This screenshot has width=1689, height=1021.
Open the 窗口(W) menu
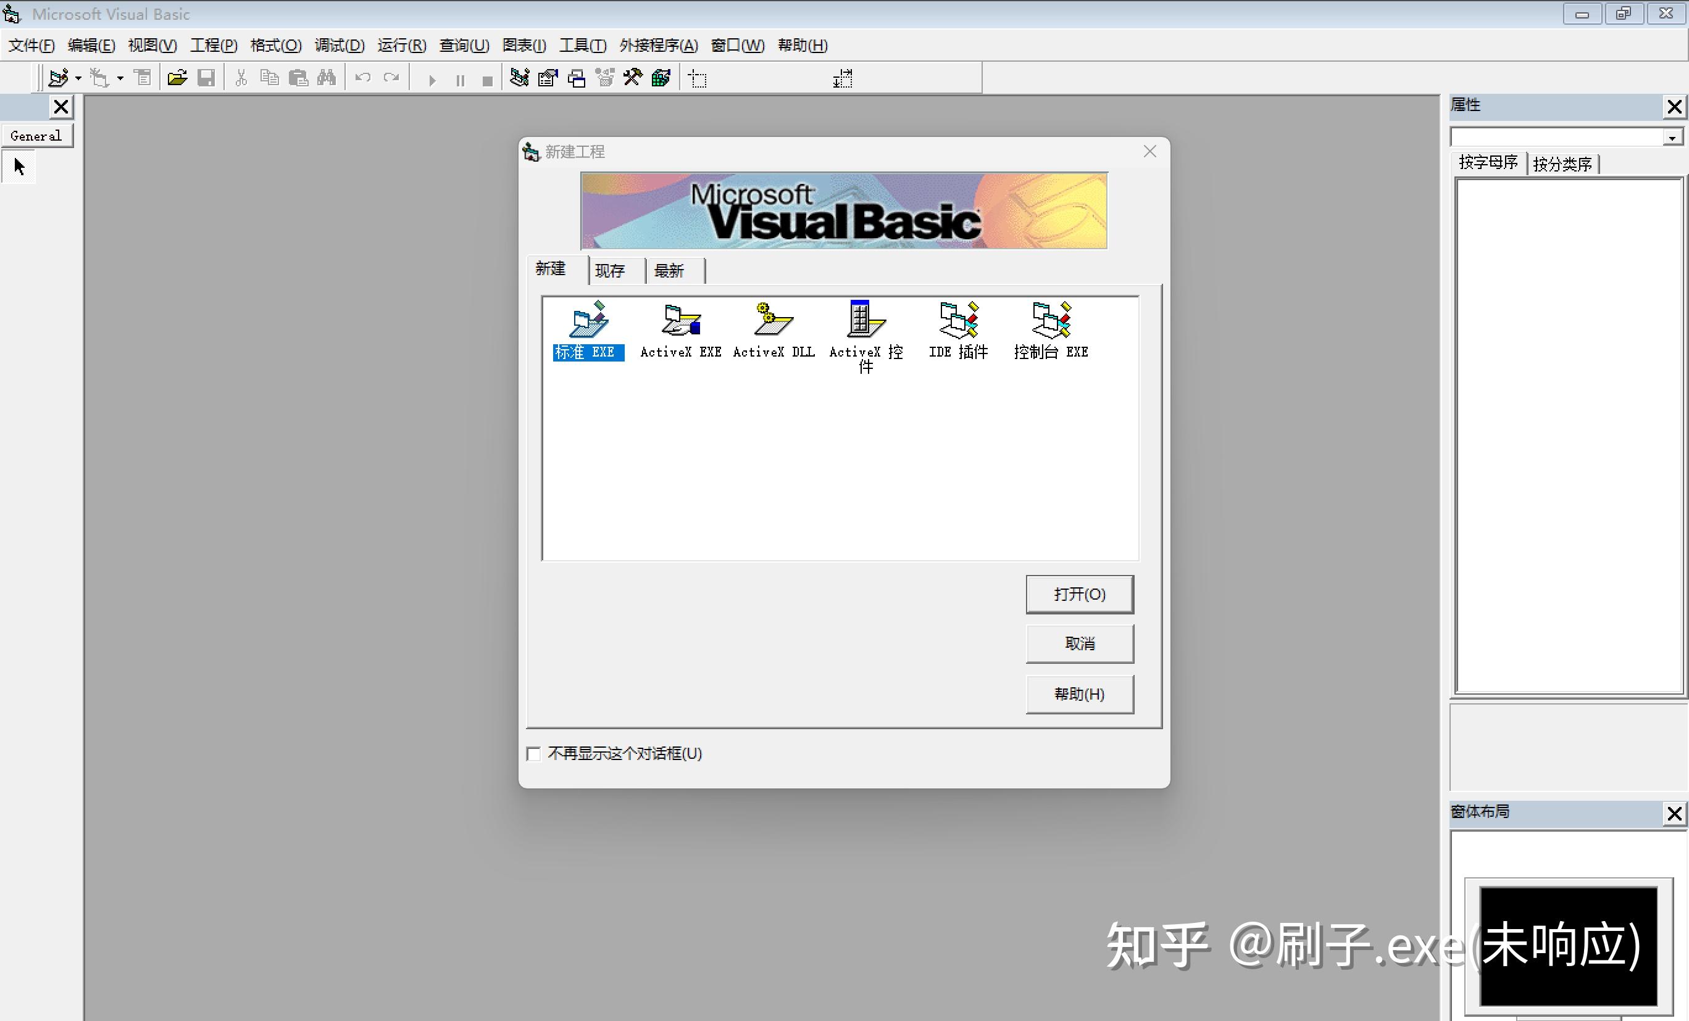pyautogui.click(x=738, y=45)
